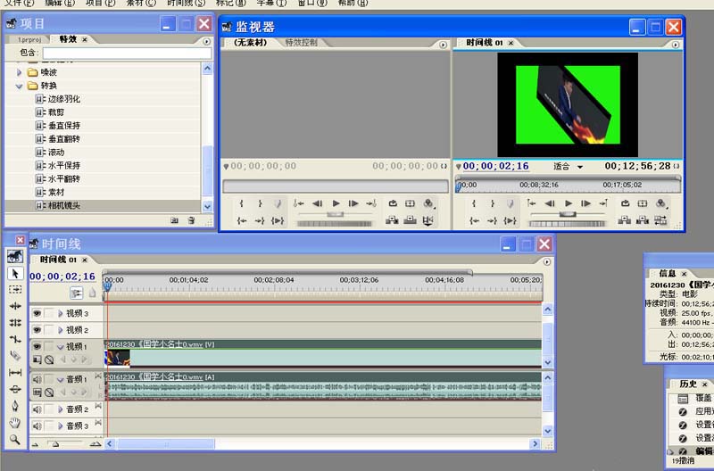The width and height of the screenshot is (714, 471).
Task: Expand the 音频 3 track
Action: (60, 426)
